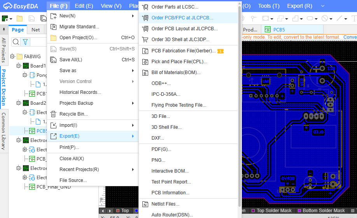Viewport: 357px width, 218px height.
Task: Open the View (V) menu
Action: coord(111,6)
